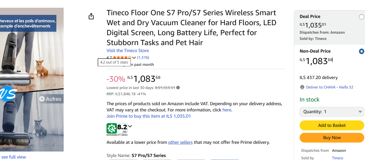Open the Quantity dropdown
This screenshot has height=160, width=365.
click(x=332, y=112)
